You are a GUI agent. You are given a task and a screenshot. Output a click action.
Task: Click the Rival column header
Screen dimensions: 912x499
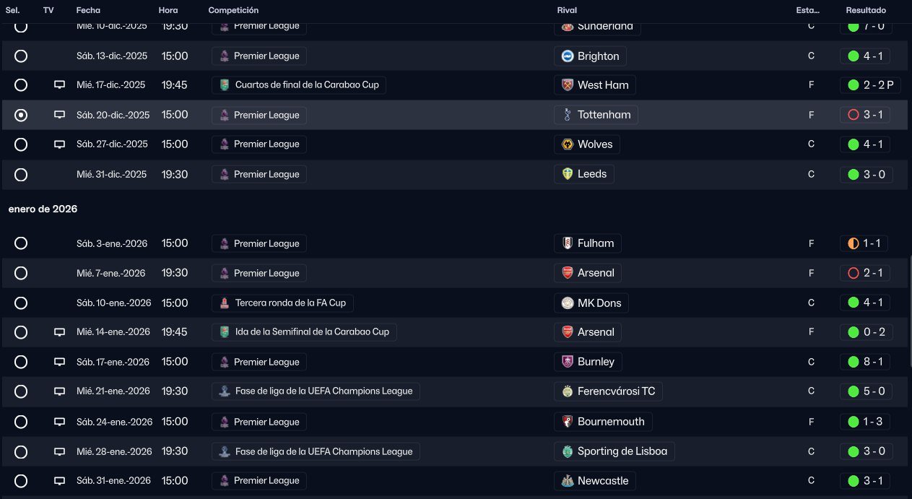tap(567, 11)
